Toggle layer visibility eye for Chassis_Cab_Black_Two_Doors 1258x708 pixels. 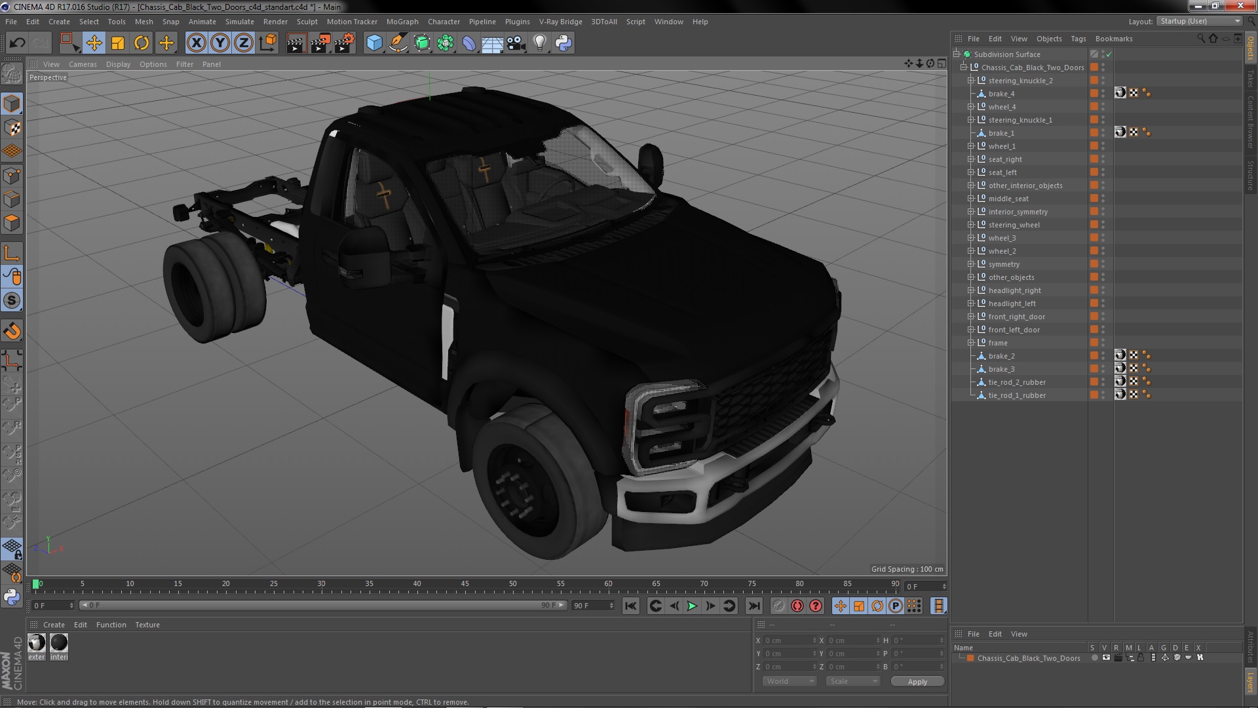pyautogui.click(x=1106, y=658)
